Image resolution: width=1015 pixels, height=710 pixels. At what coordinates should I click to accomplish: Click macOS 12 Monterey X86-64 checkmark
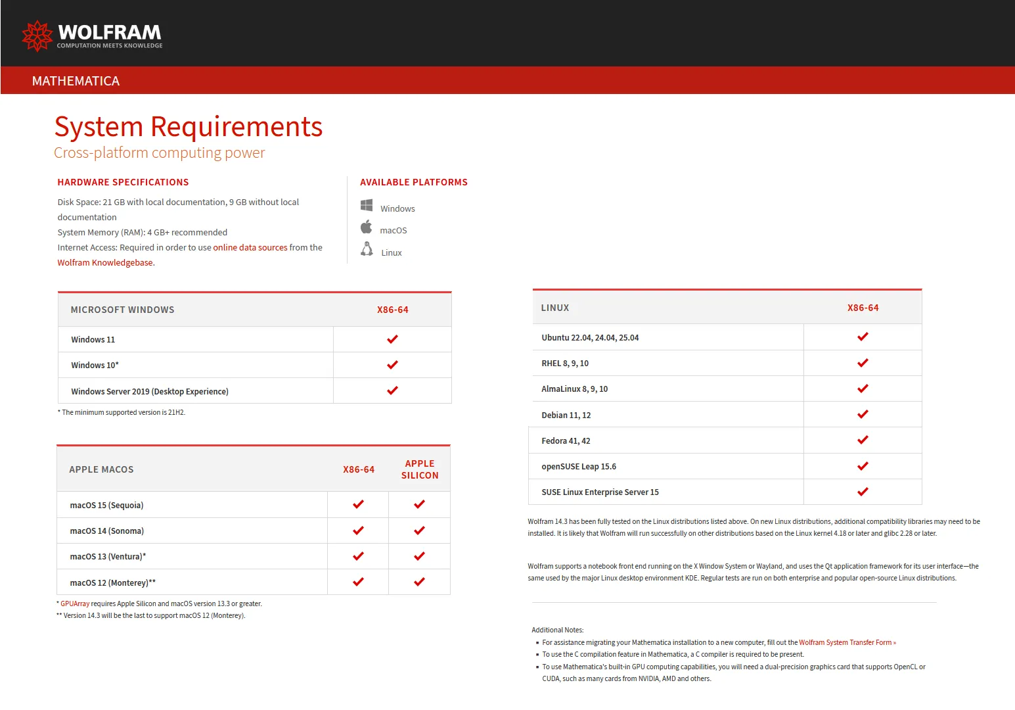[358, 582]
